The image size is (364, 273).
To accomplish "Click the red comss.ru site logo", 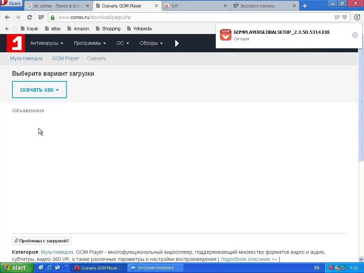I will click(x=16, y=43).
